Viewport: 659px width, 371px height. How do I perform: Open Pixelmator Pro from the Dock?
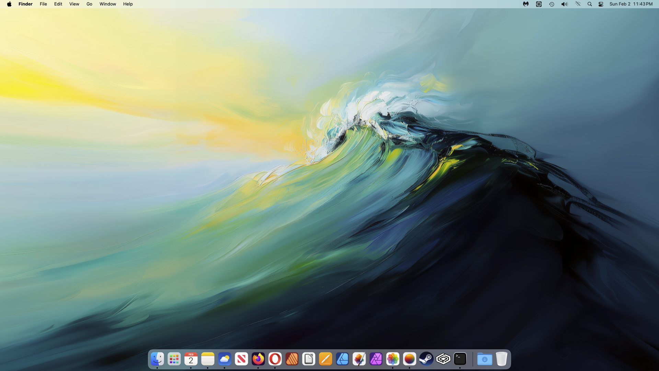359,359
